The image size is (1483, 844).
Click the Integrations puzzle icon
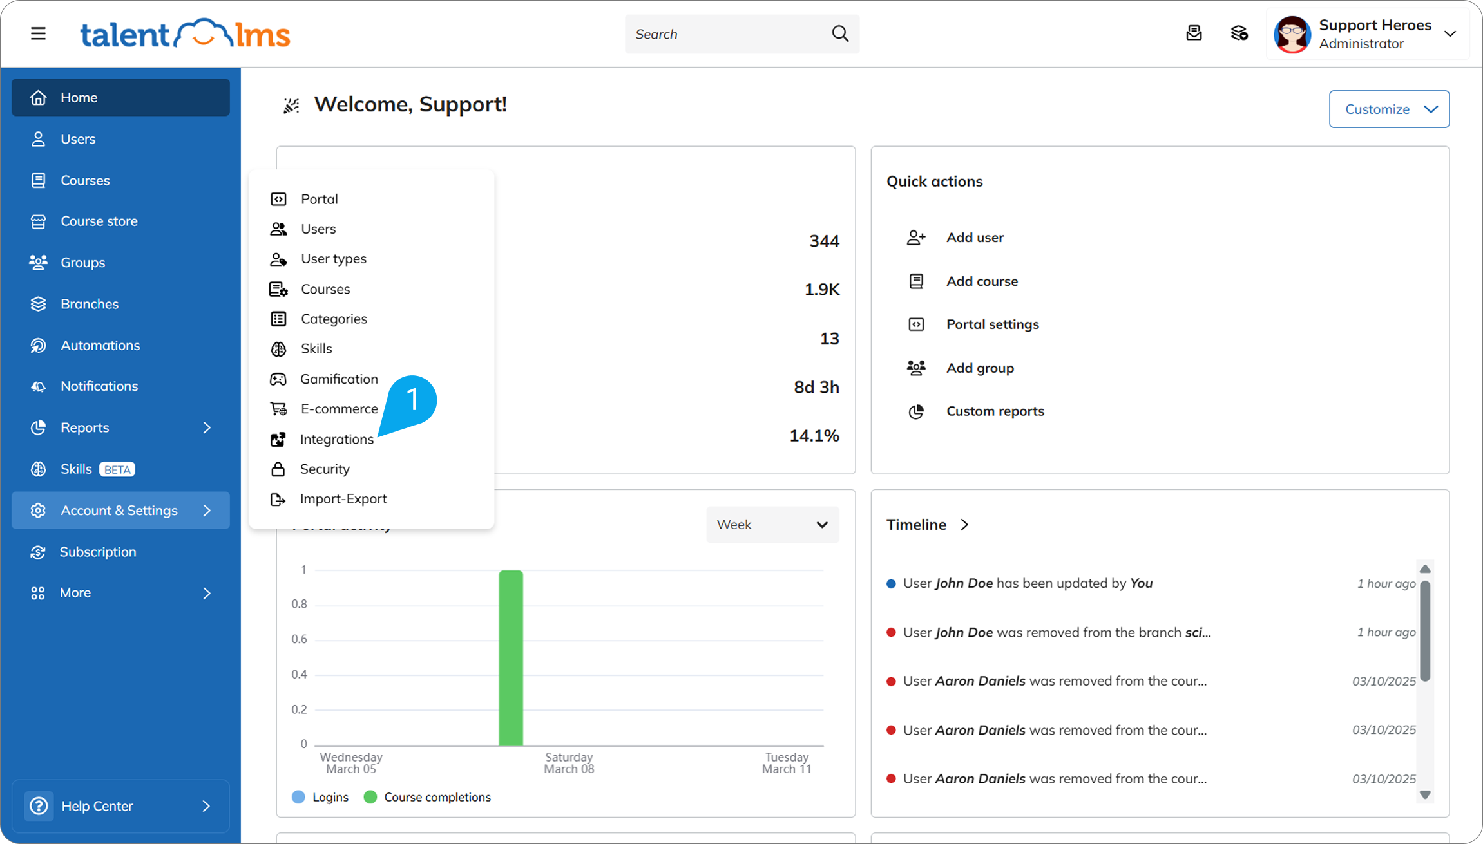(x=278, y=439)
